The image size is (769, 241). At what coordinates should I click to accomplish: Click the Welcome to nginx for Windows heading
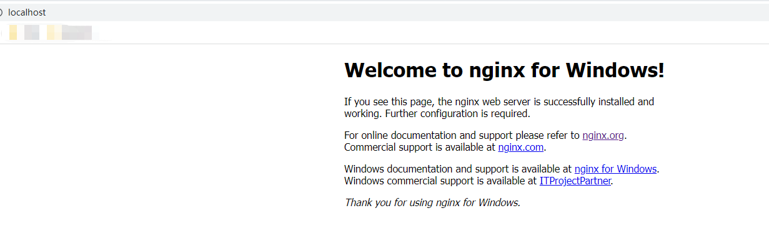[504, 70]
